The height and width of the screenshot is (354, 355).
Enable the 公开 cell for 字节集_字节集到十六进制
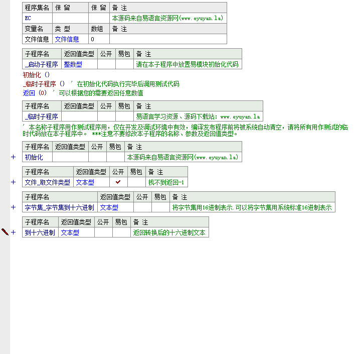[142, 207]
